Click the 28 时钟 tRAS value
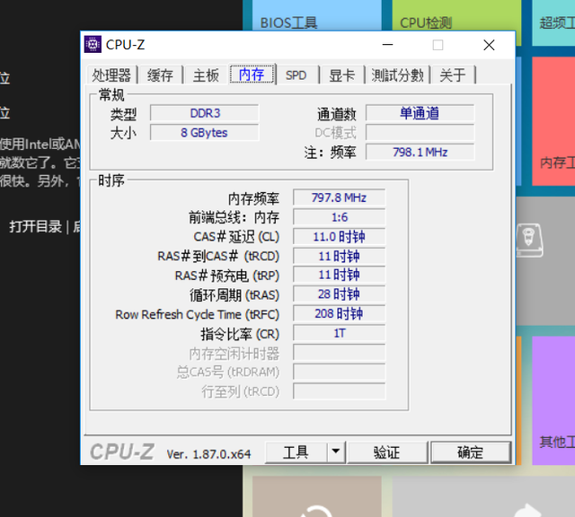This screenshot has width=575, height=517. click(x=340, y=294)
